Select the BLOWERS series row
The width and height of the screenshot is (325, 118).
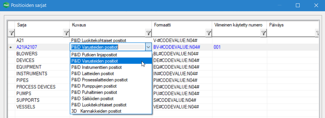[x=42, y=54]
